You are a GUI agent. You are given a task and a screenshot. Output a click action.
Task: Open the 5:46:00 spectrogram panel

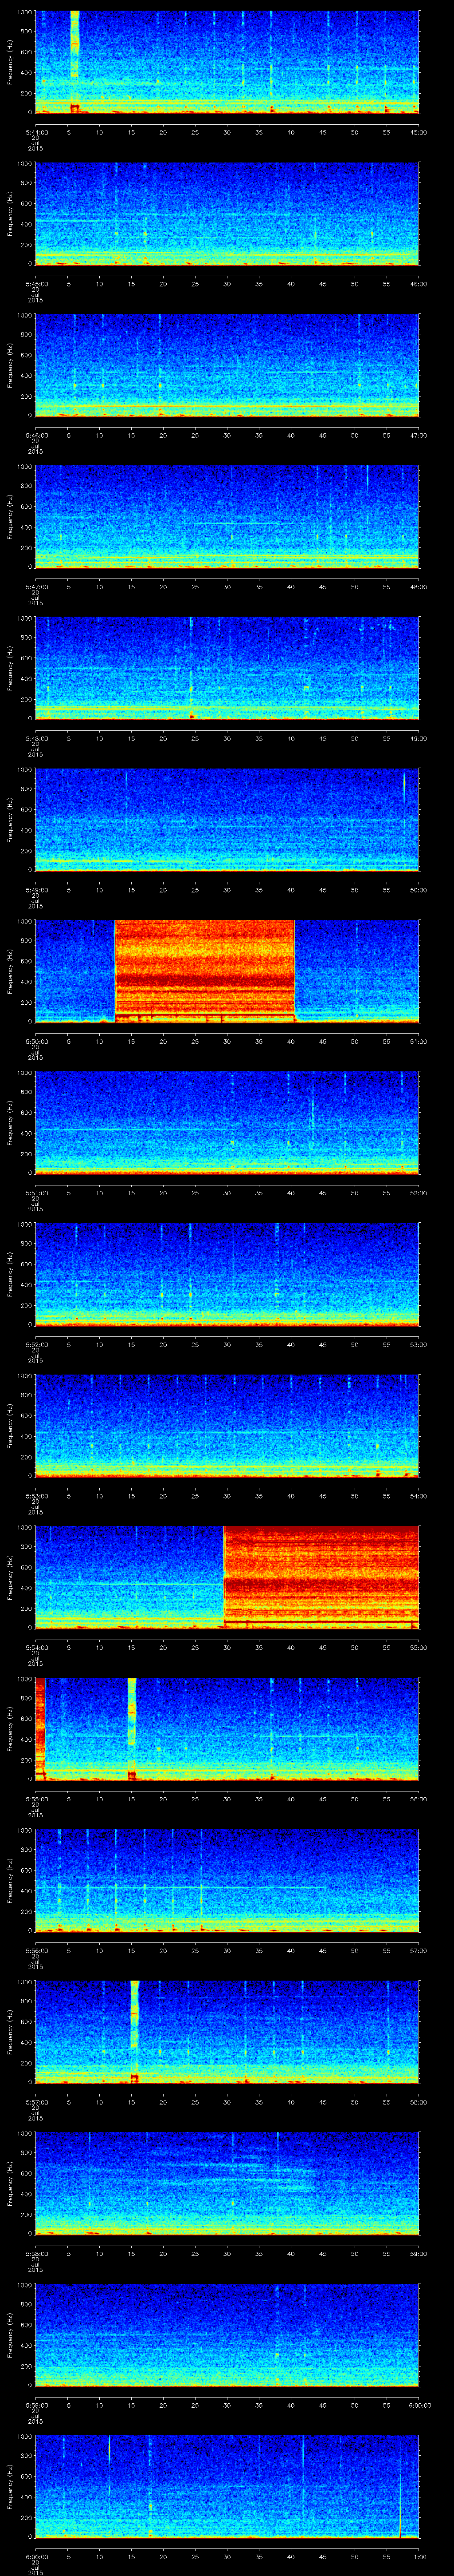(x=227, y=365)
